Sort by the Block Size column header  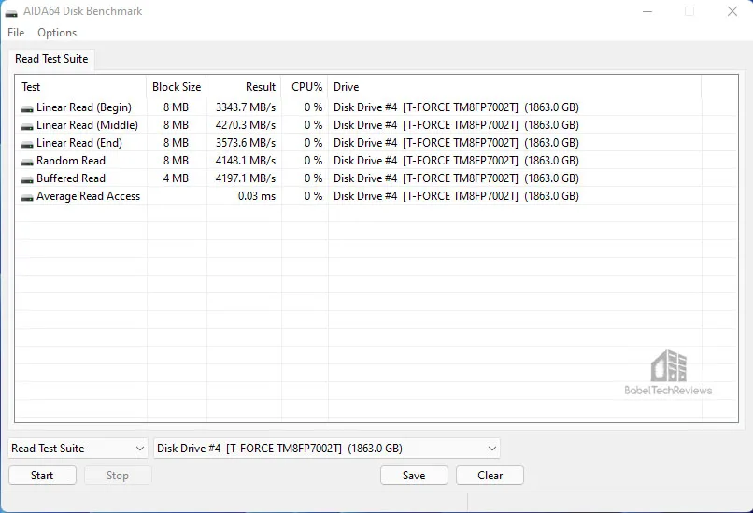point(177,87)
